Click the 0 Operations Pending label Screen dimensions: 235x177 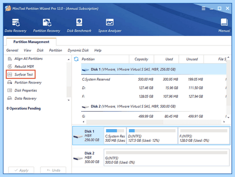(x=23, y=108)
